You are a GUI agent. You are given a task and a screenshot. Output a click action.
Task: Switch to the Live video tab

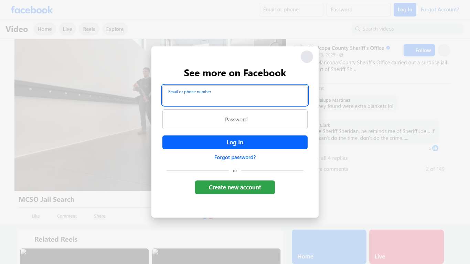pos(67,29)
